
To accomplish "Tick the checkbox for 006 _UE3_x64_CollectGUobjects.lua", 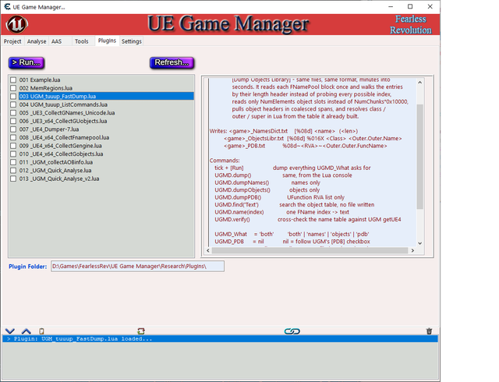I will (x=13, y=121).
